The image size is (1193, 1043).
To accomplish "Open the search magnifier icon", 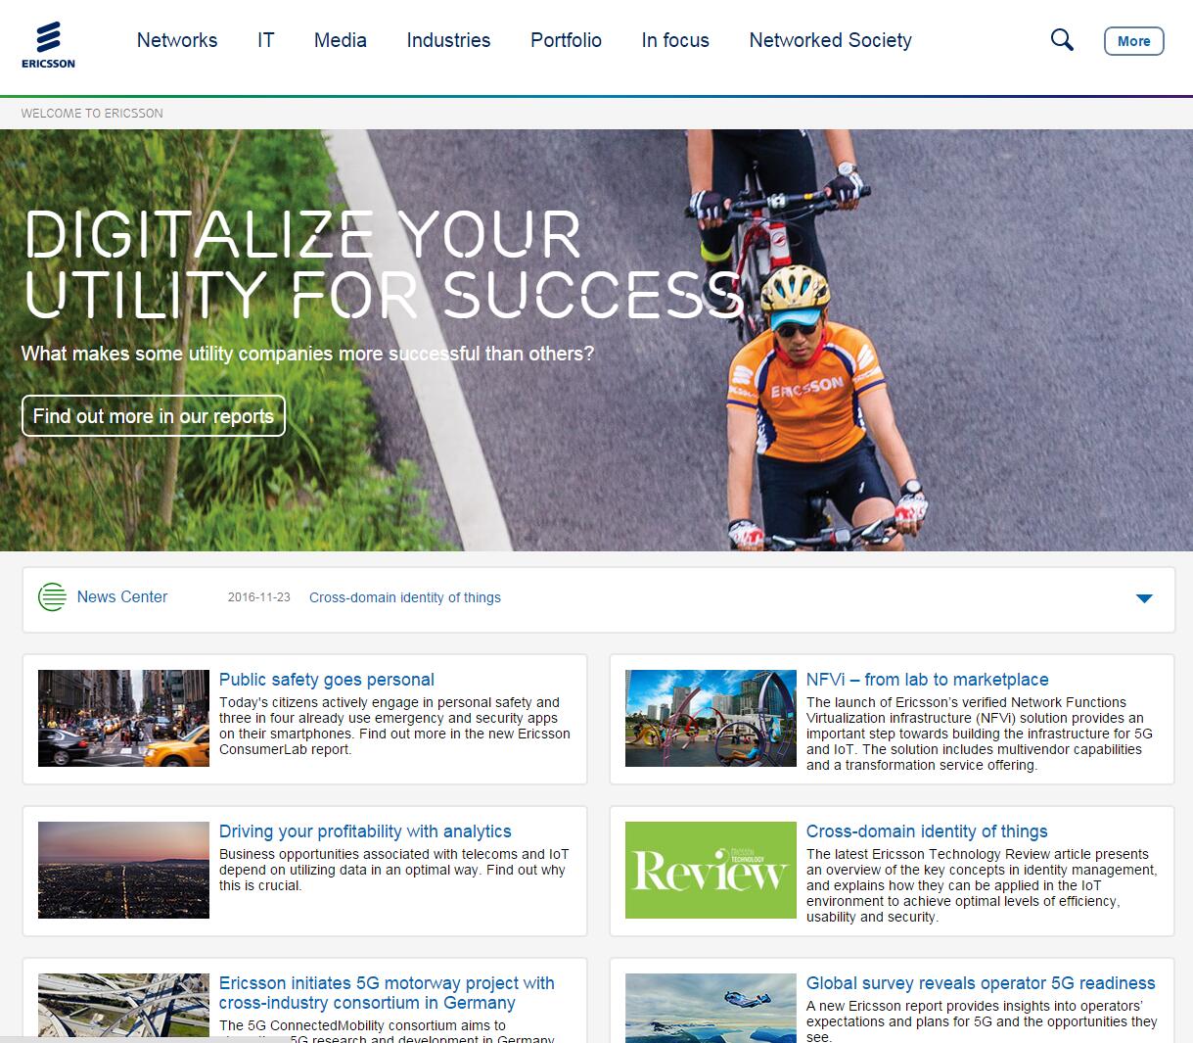I will (1062, 40).
